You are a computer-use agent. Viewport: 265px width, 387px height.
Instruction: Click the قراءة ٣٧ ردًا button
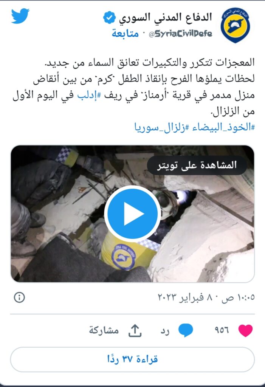tap(132, 359)
